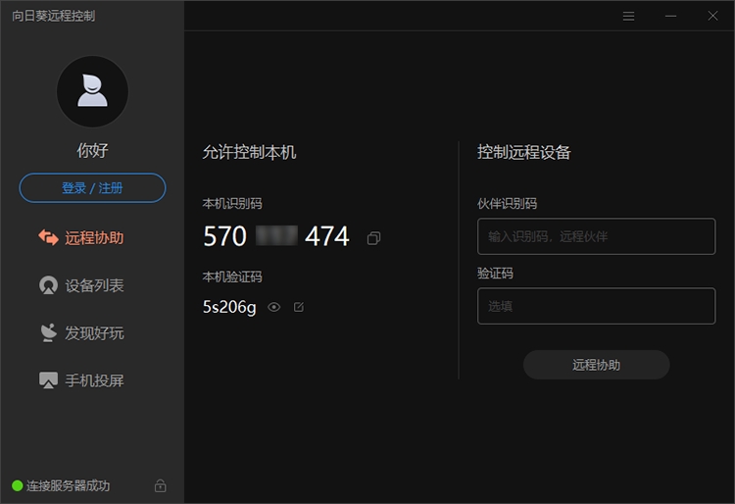Click the 手机投屏 screen-cast icon
Screen dimensions: 735x504
click(x=48, y=380)
